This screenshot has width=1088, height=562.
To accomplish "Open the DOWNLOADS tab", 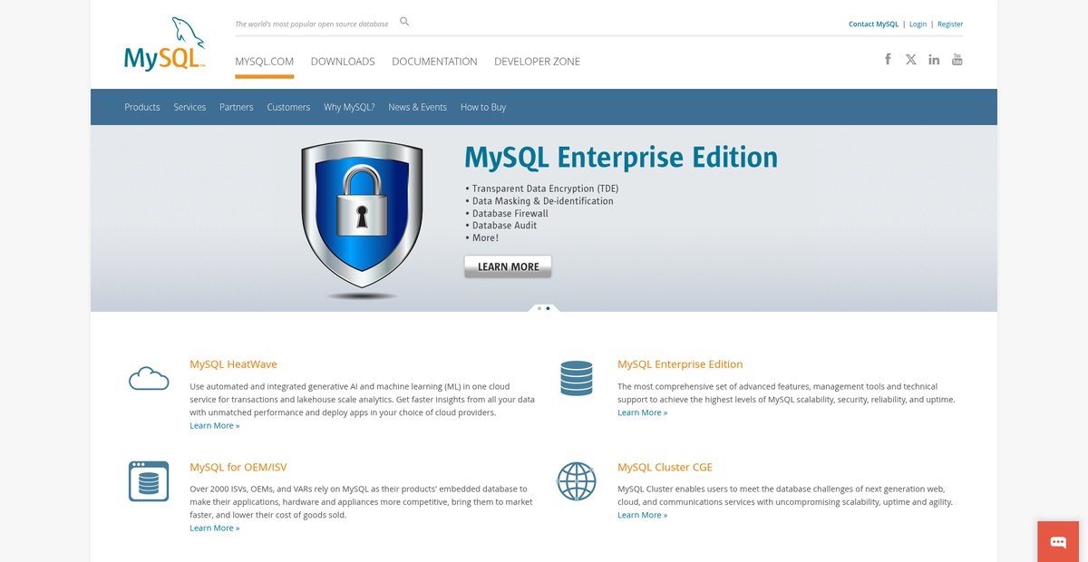I will point(343,62).
